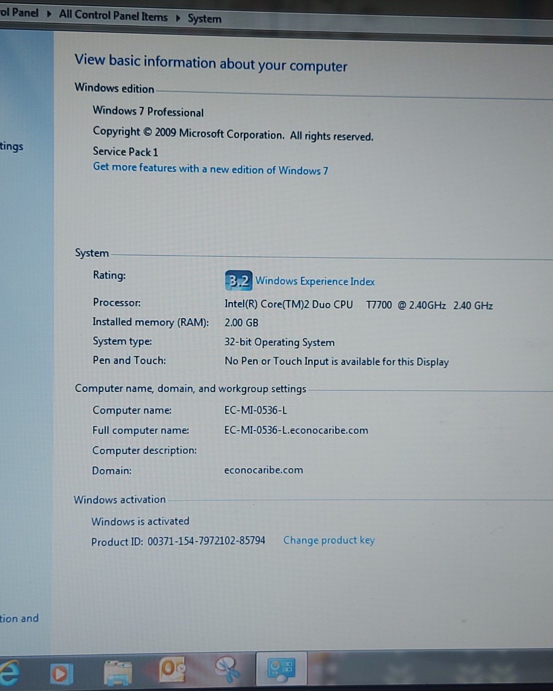Click View basic information about your computer heading
Image resolution: width=553 pixels, height=691 pixels.
point(211,63)
